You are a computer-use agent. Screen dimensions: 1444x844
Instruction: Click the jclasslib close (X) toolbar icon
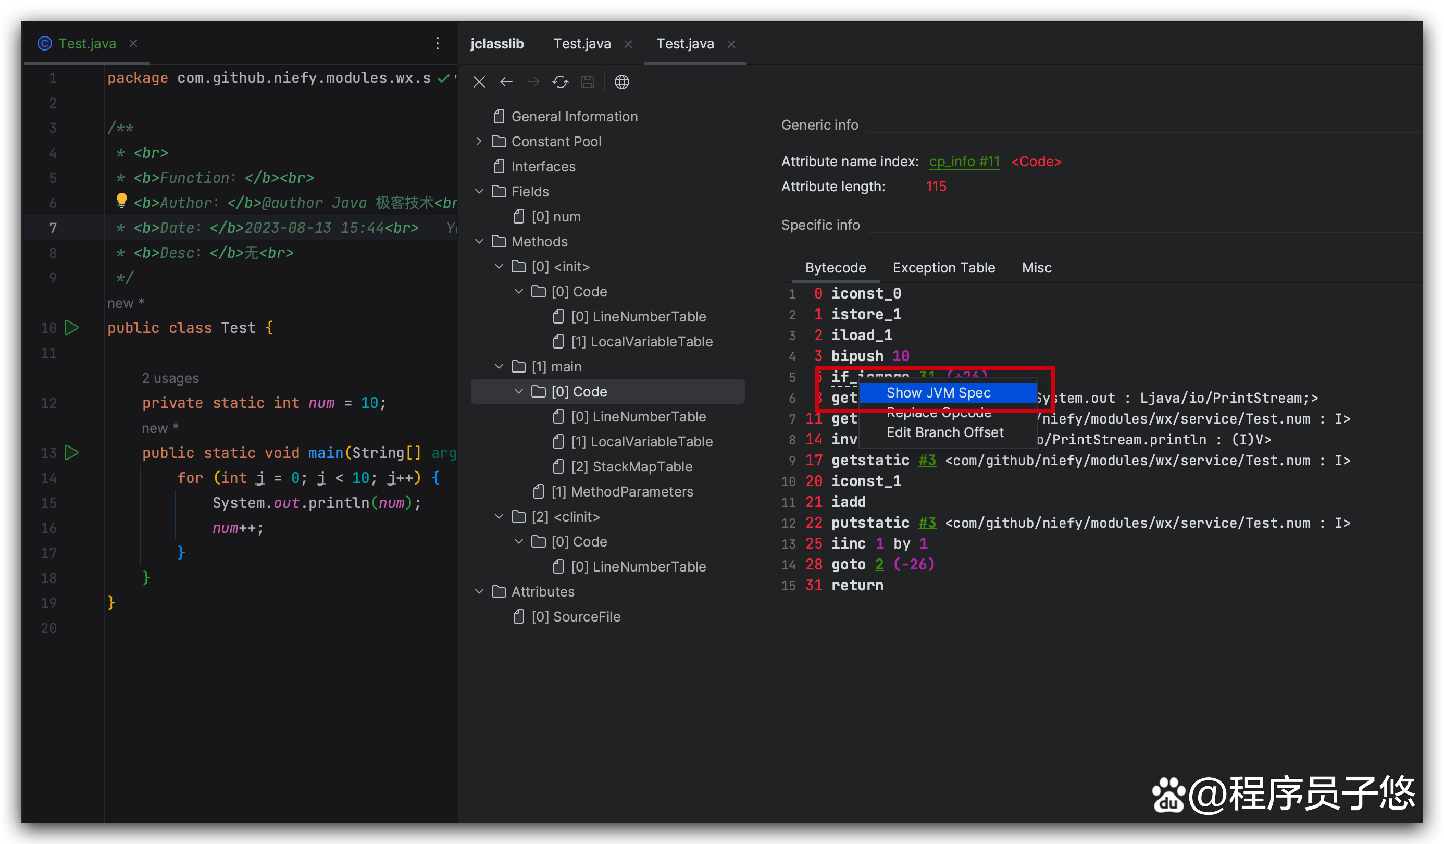479,82
